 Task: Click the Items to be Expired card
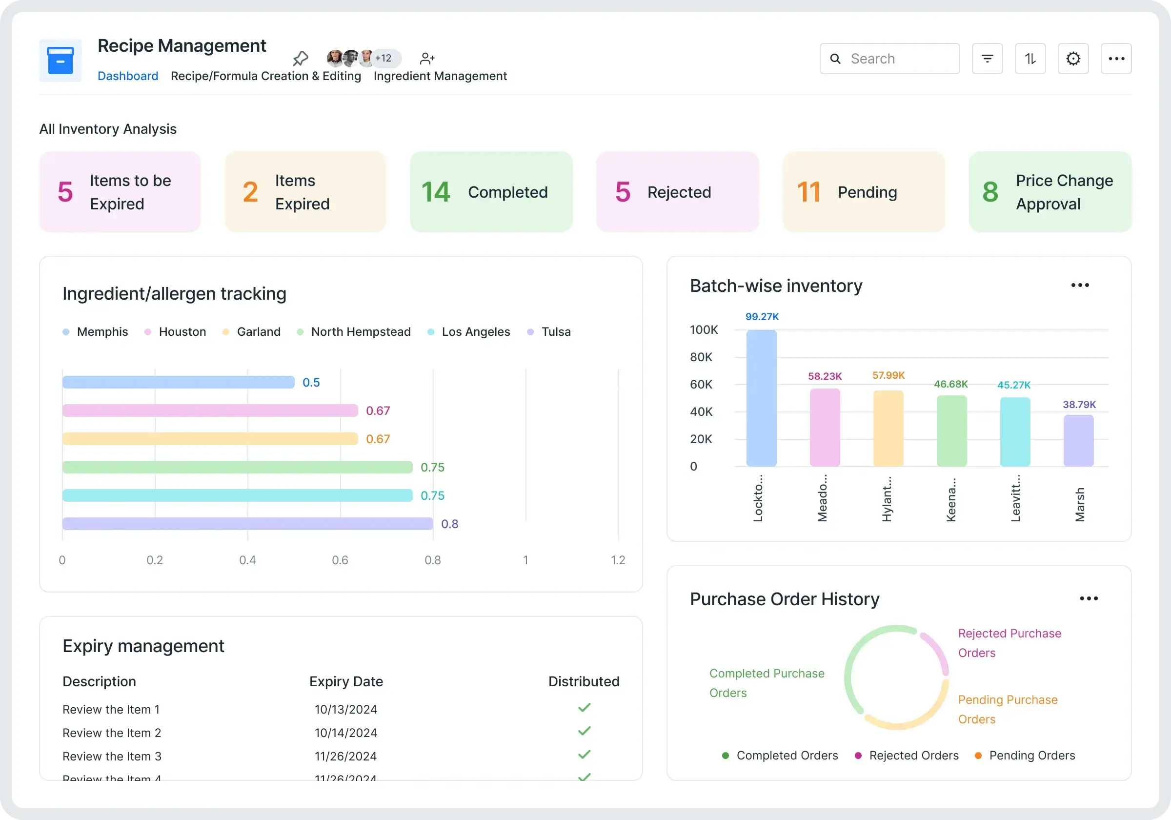(120, 192)
